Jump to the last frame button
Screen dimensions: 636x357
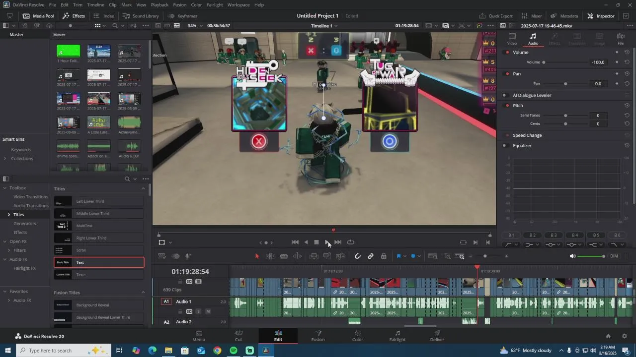[x=338, y=242]
